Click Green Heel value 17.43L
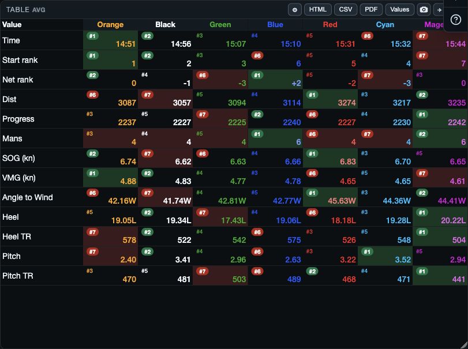The height and width of the screenshot is (349, 468). pyautogui.click(x=233, y=221)
